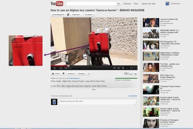Click the green like ratio bar
This screenshot has width=193, height=129.
126,78
